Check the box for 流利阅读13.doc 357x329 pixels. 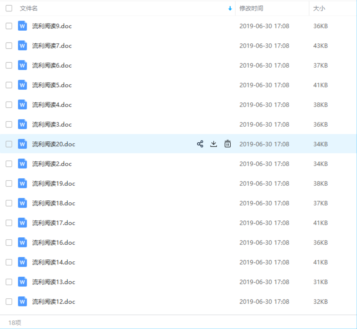pyautogui.click(x=9, y=282)
